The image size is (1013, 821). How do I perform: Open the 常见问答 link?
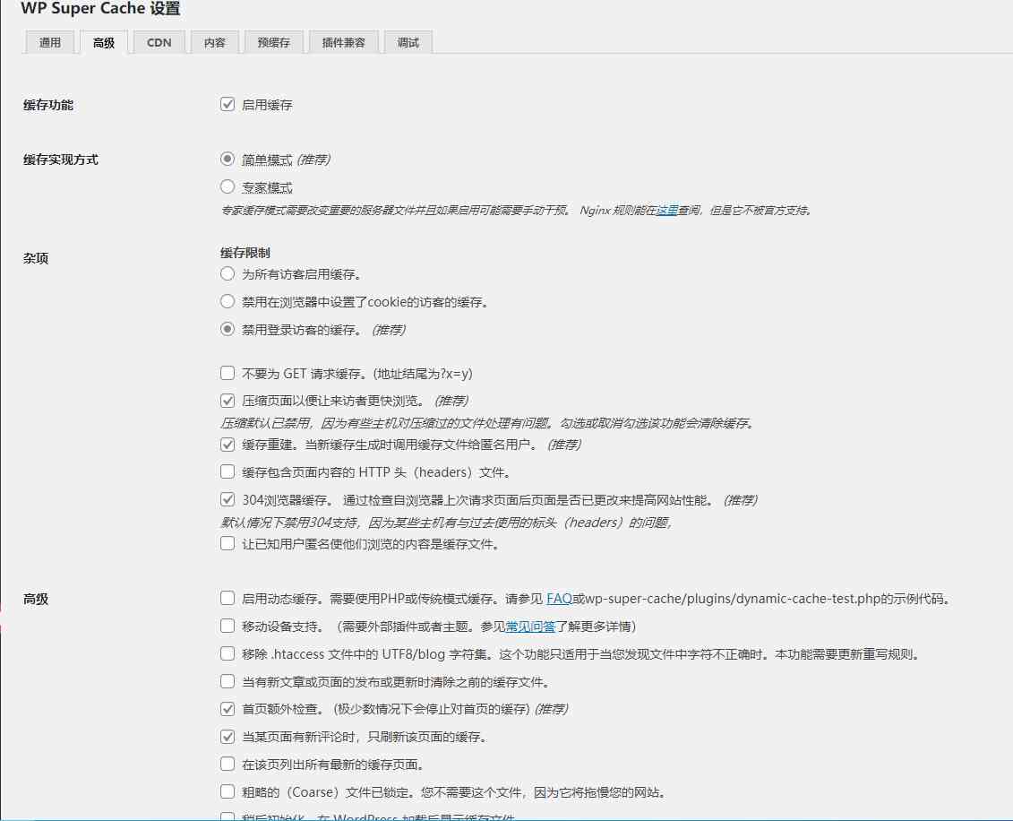530,627
